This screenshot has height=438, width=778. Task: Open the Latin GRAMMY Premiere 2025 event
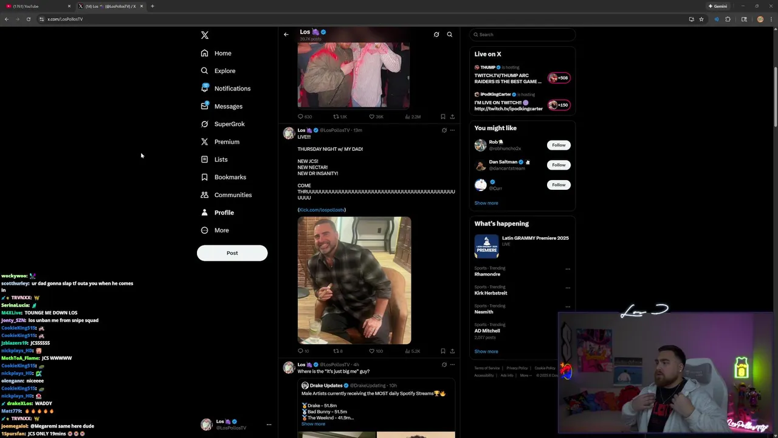point(522,246)
